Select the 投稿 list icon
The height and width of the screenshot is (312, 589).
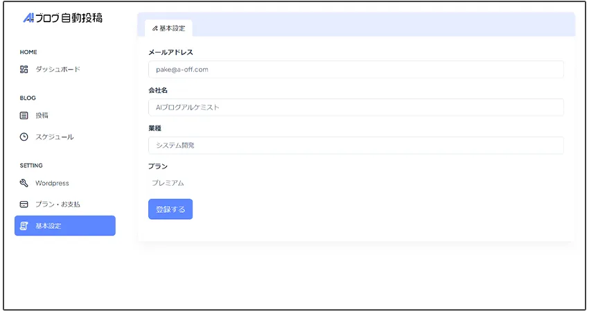pyautogui.click(x=24, y=115)
